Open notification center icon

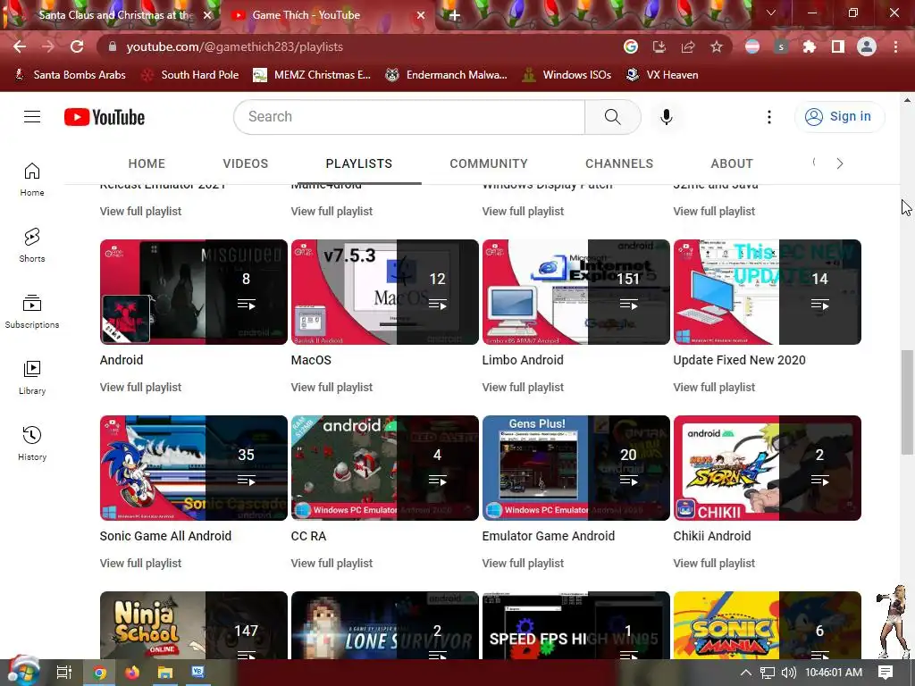click(886, 673)
